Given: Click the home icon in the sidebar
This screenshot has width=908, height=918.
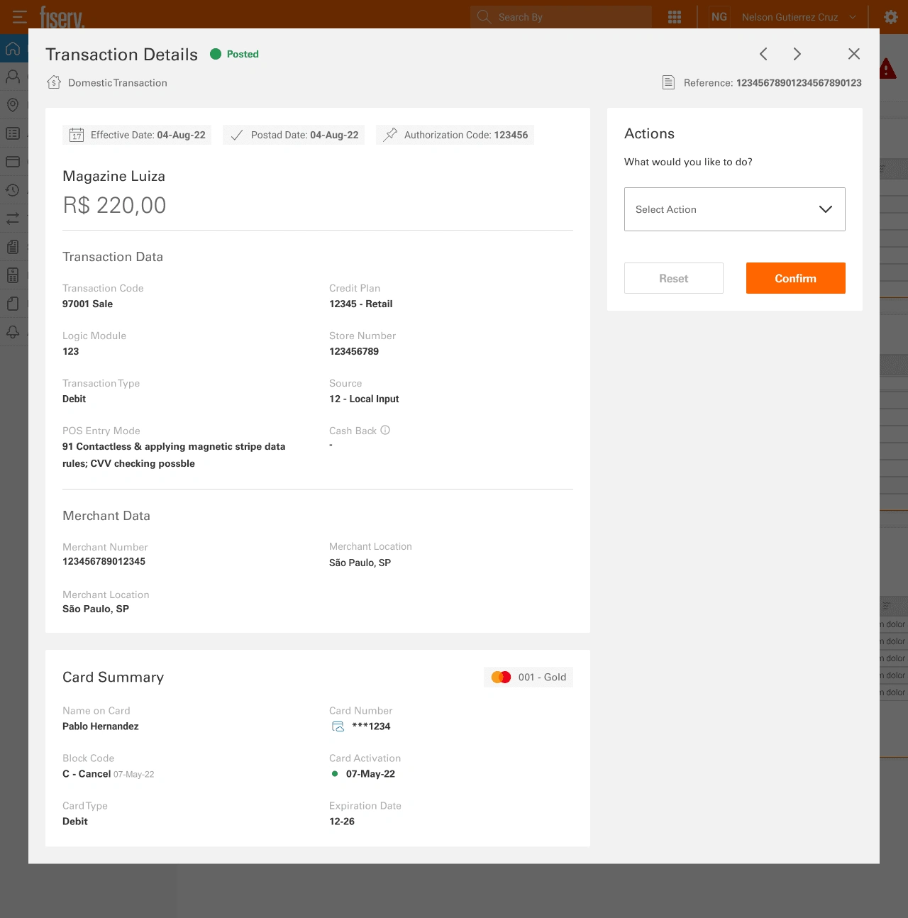Looking at the screenshot, I should click(x=13, y=49).
